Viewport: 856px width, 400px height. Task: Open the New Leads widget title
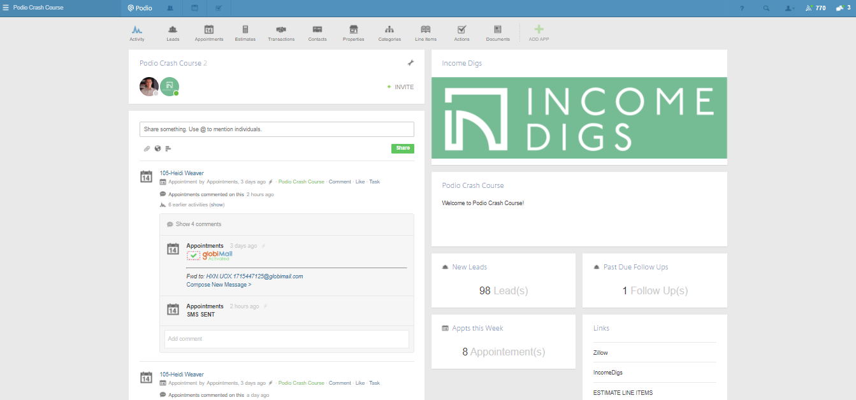click(x=470, y=267)
